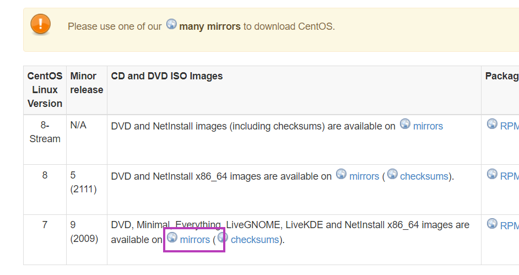Open the 'many mirrors' link
The width and height of the screenshot is (519, 275).
(210, 26)
